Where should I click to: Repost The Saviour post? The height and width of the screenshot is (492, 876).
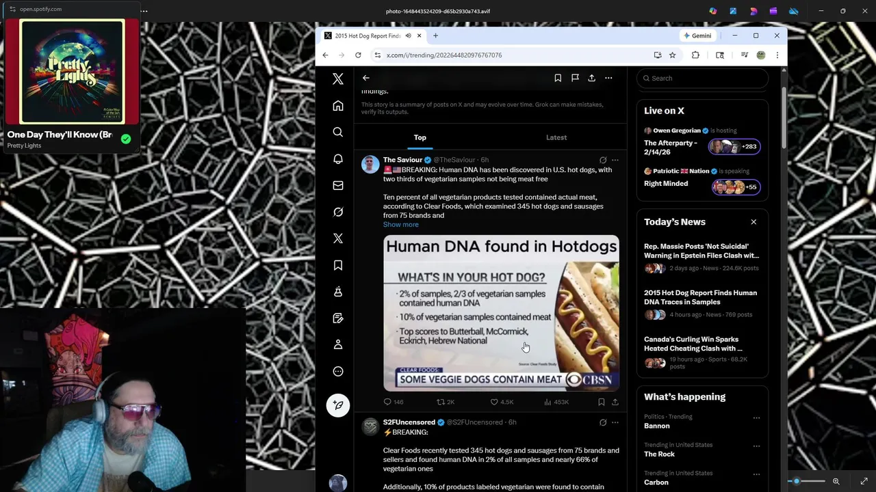point(446,402)
